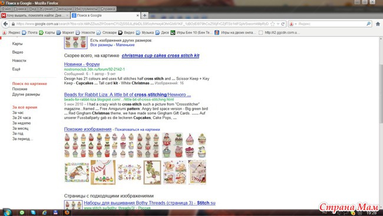Image resolution: width=383 pixels, height=216 pixels.
Task: Open the first cupcake similar-image thumbnail
Action: (76, 145)
